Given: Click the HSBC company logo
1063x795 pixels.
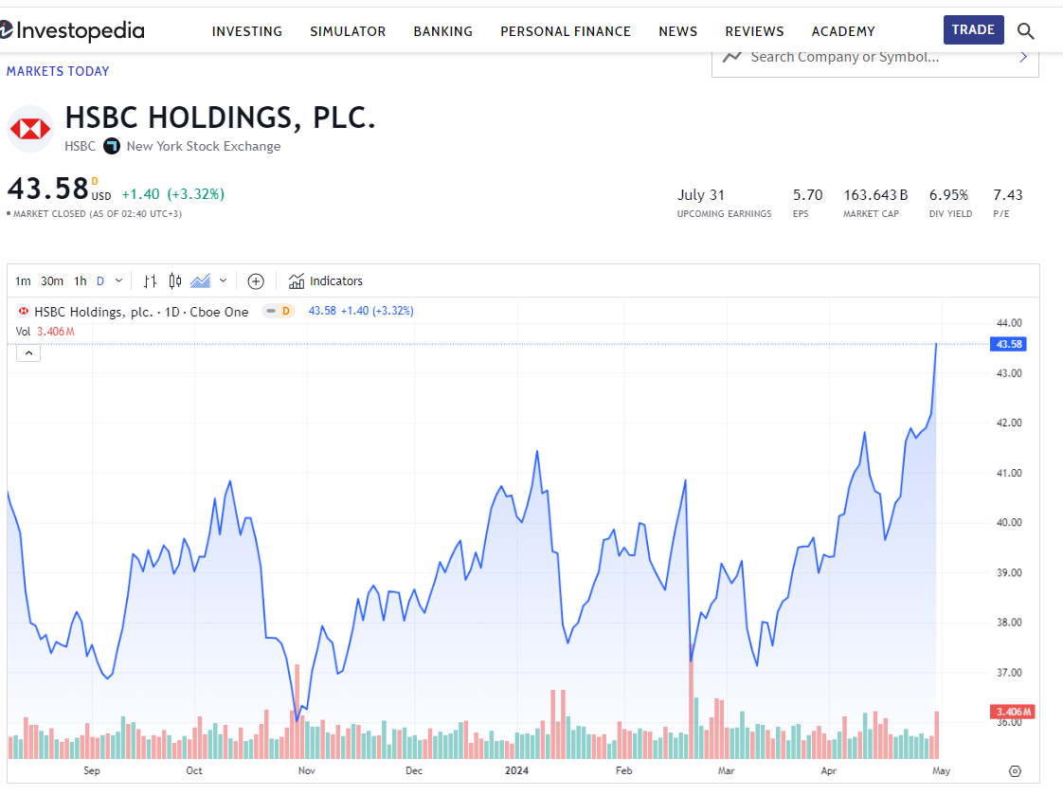Looking at the screenshot, I should coord(29,129).
